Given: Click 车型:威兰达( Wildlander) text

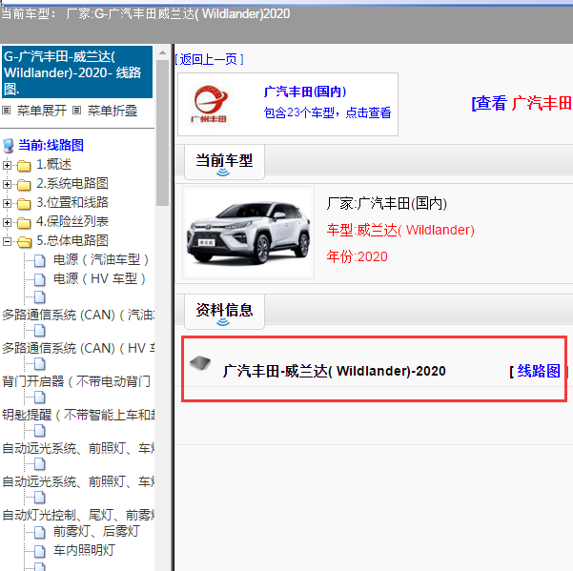Looking at the screenshot, I should [400, 230].
